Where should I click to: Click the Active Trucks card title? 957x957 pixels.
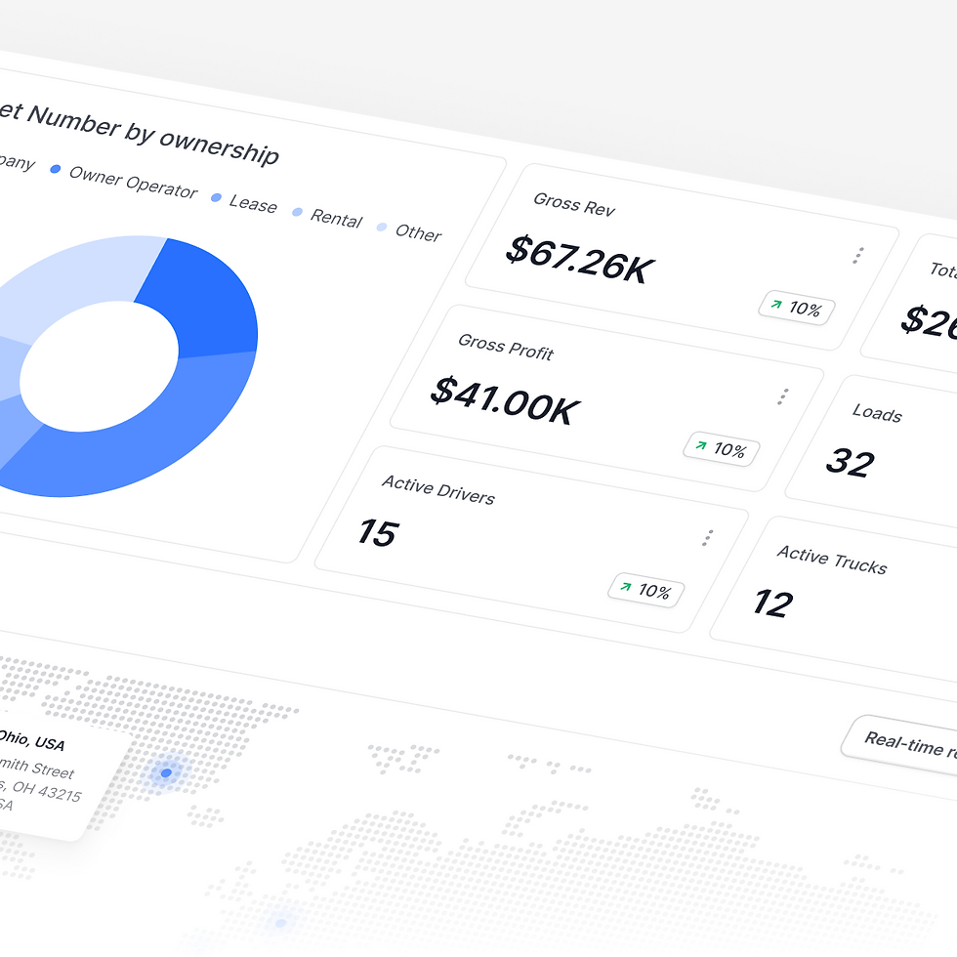pos(832,561)
